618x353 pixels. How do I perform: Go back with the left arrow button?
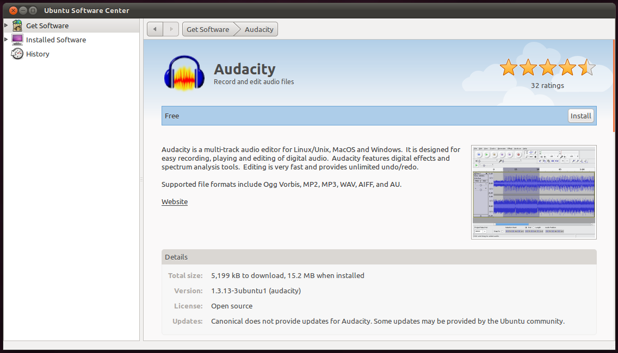pos(155,29)
